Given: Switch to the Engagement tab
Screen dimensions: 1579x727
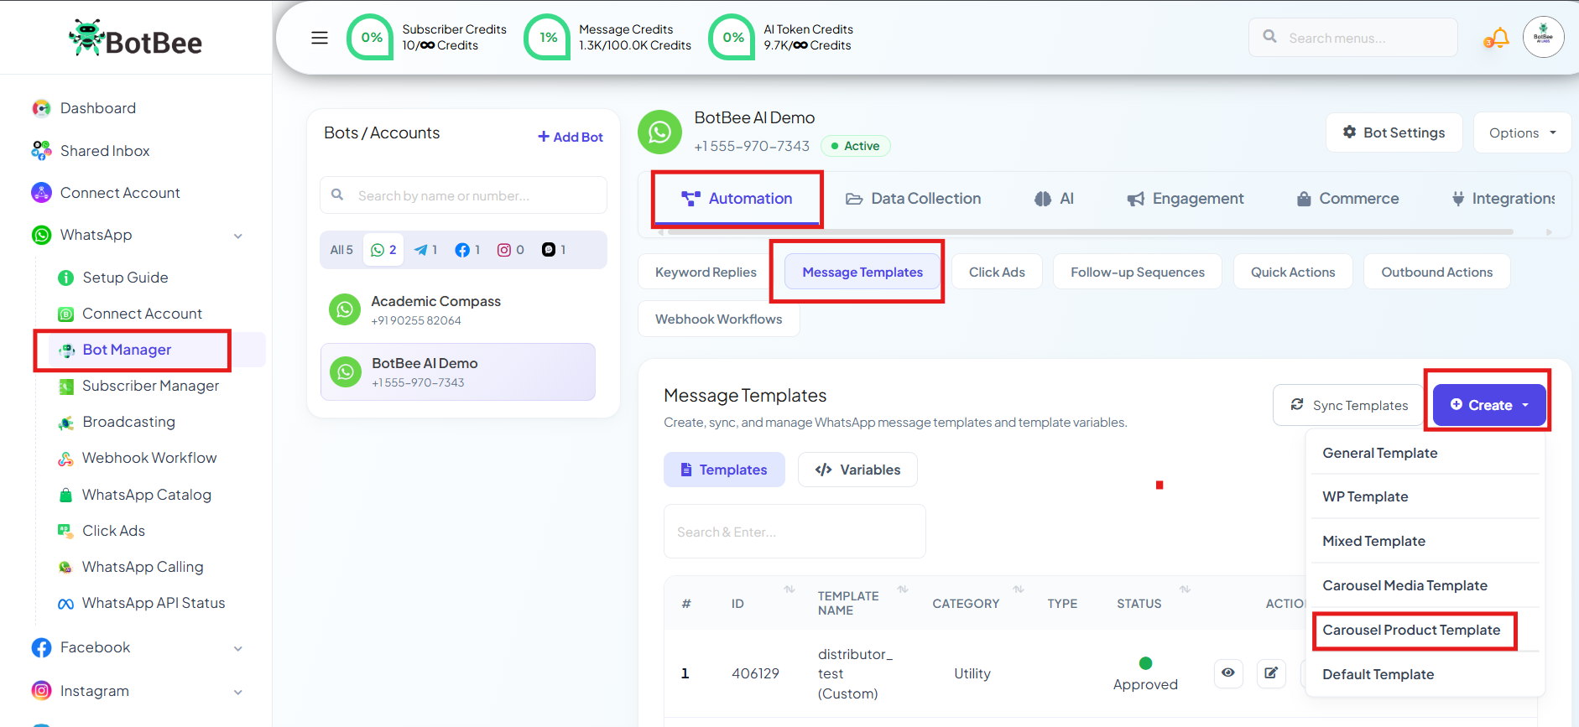Looking at the screenshot, I should point(1186,199).
